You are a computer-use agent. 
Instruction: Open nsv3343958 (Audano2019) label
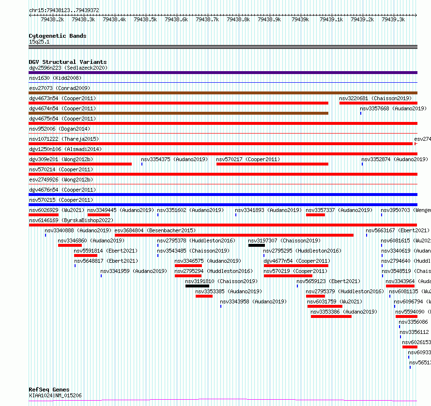coord(253,301)
